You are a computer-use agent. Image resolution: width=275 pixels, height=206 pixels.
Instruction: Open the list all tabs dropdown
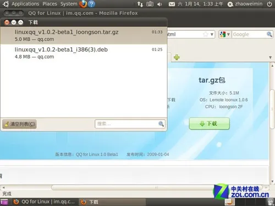(270, 57)
